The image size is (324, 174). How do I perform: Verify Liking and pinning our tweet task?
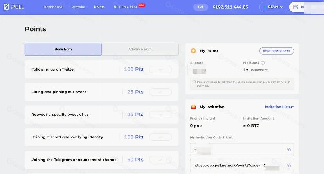[x=160, y=92]
